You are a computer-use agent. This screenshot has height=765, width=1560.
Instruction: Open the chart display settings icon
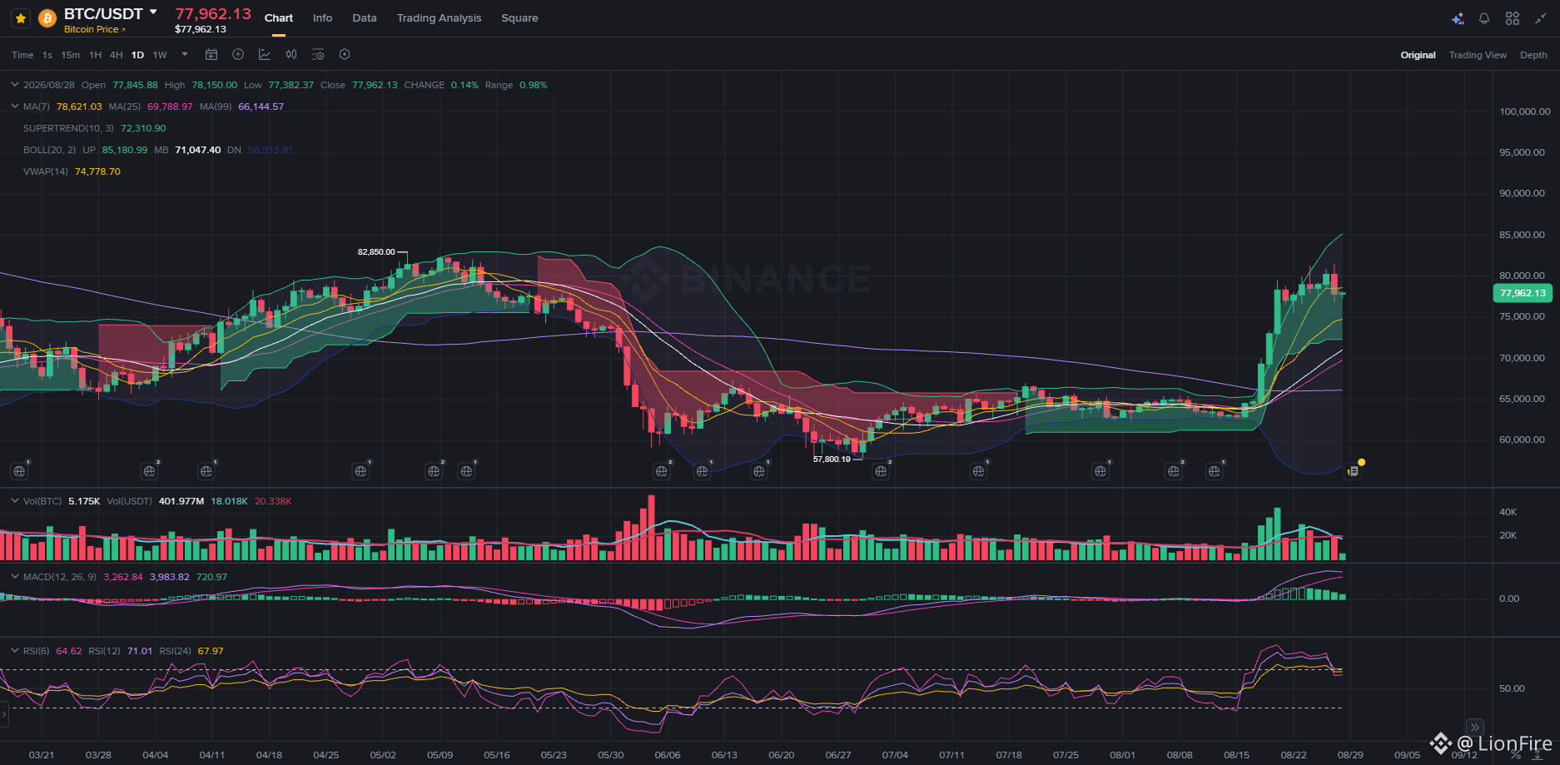pos(318,55)
